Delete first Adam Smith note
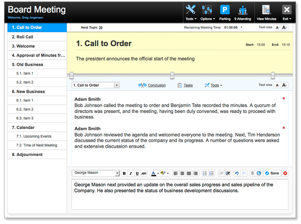The height and width of the screenshot is (224, 301). [284, 99]
